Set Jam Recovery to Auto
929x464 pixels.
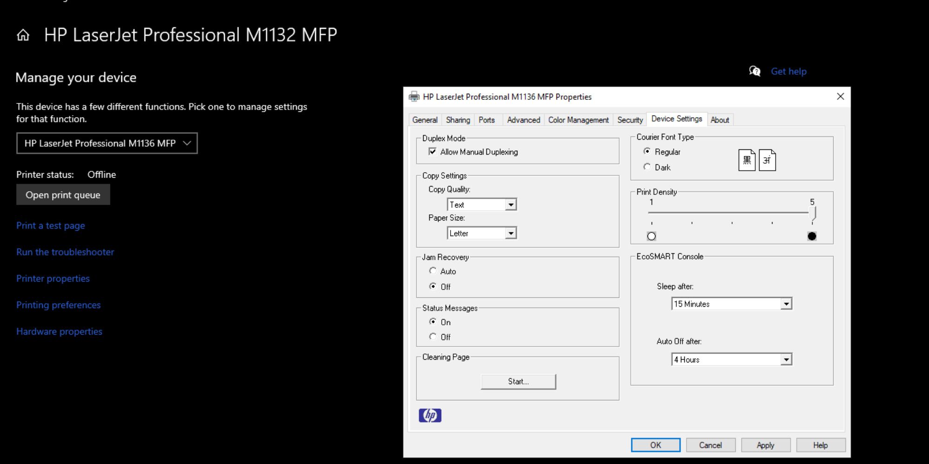(x=432, y=271)
